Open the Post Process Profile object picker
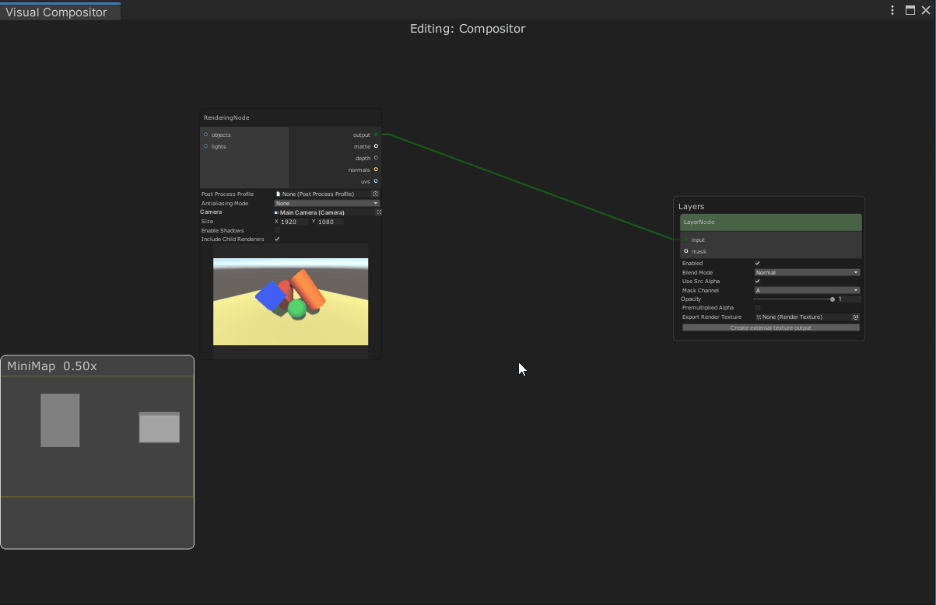This screenshot has height=605, width=936. [375, 194]
